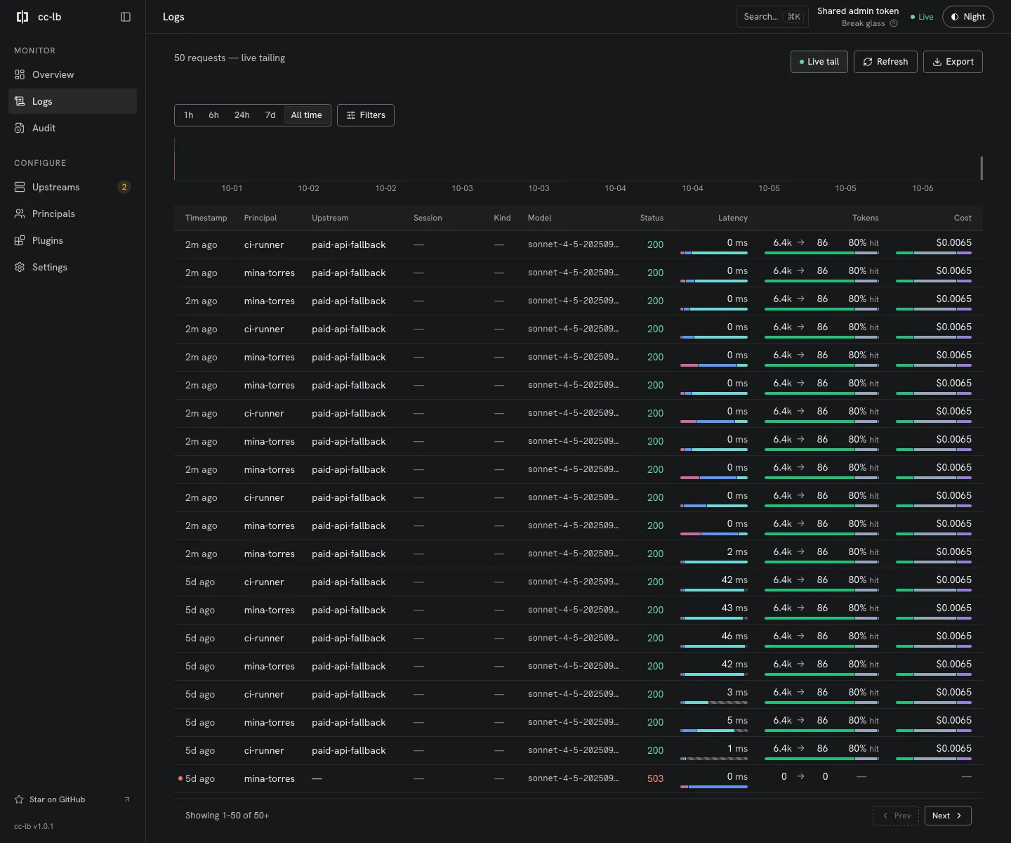Click the Latency column header
Viewport: 1011px width, 843px height.
click(733, 218)
